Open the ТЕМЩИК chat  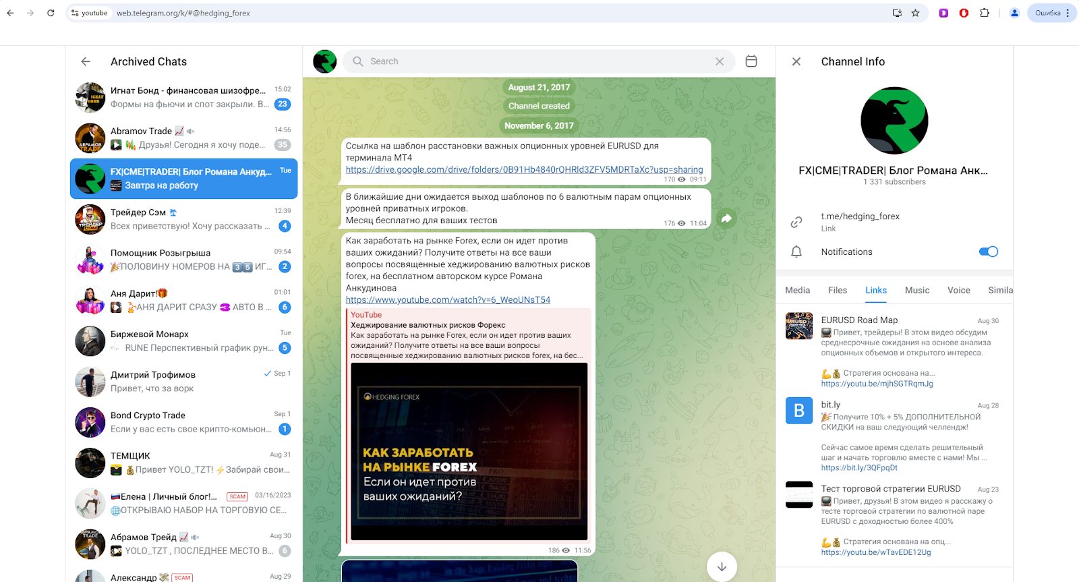[x=183, y=463]
